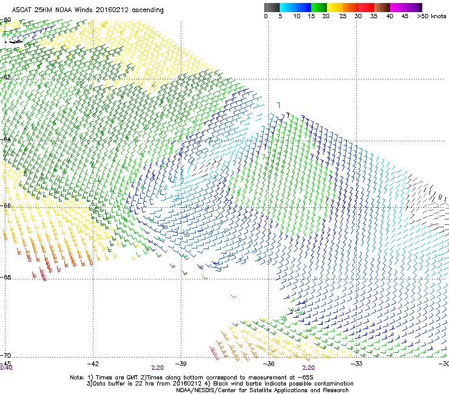Click the '40' legend scale label
Viewport: 449px width, 394px height.
click(390, 16)
